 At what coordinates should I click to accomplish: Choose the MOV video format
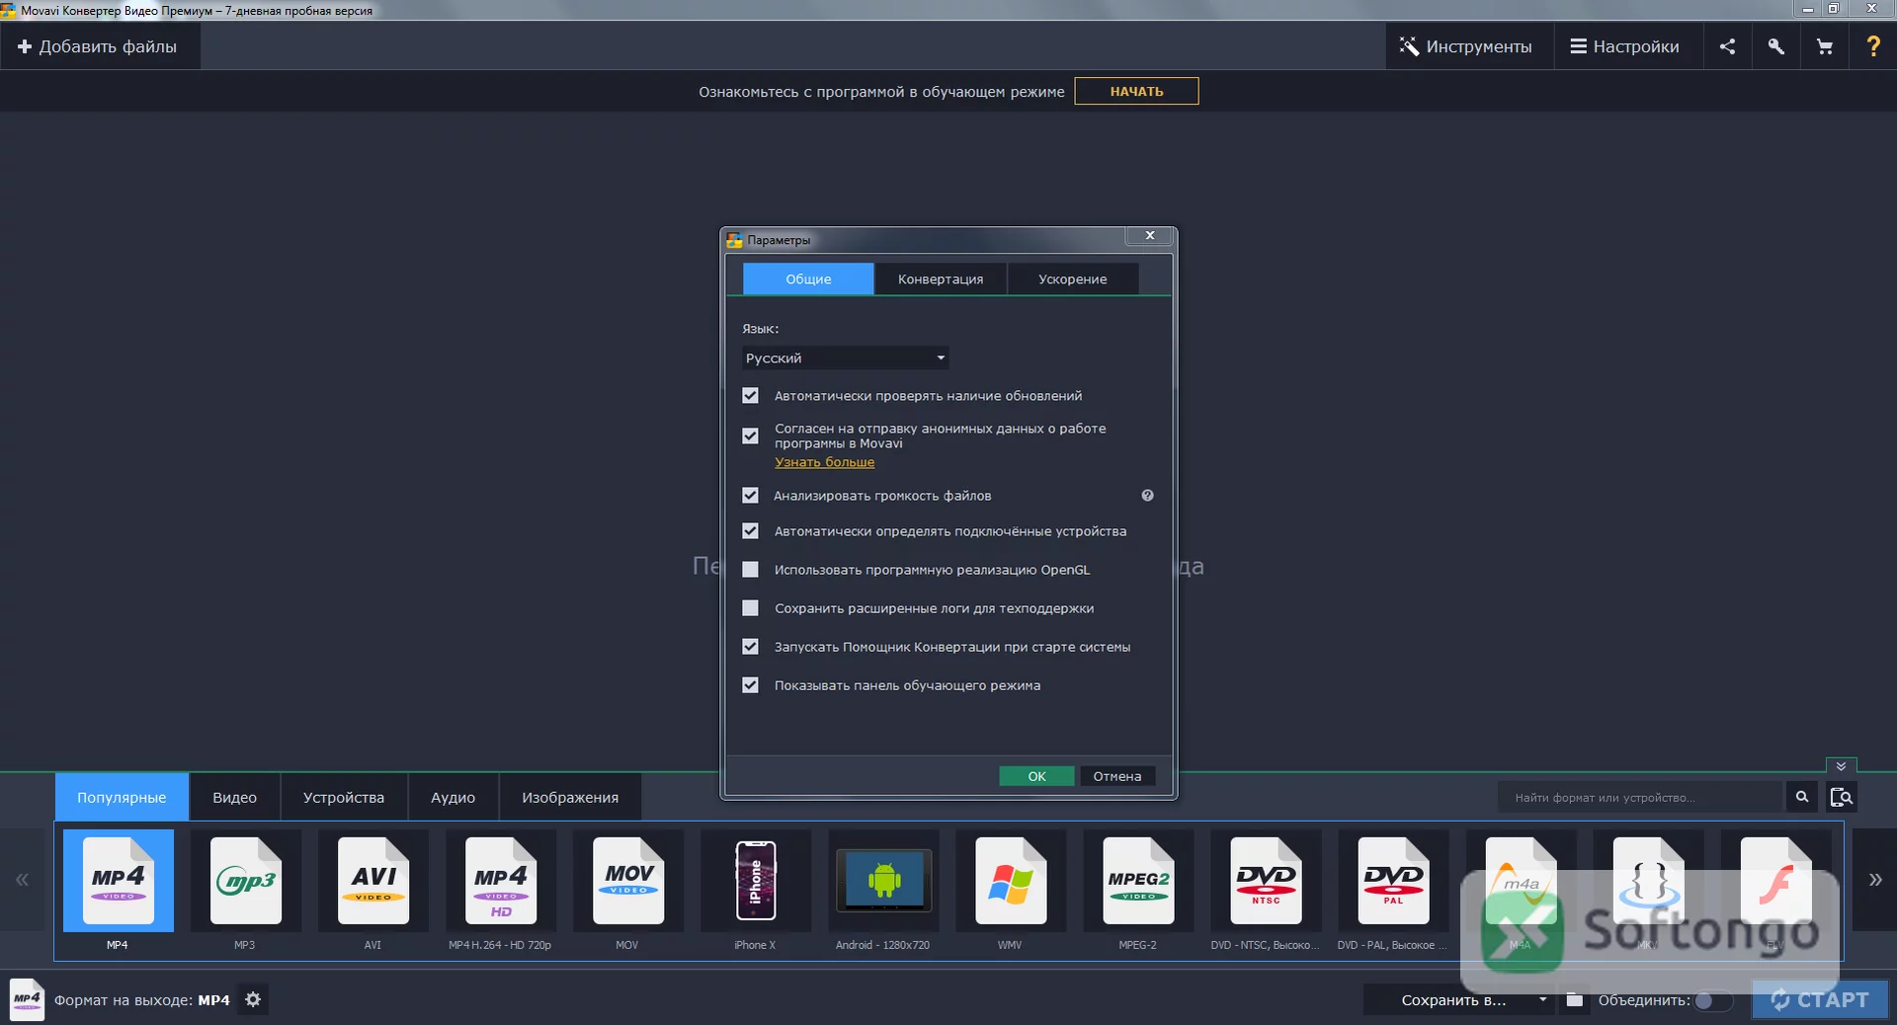628,881
